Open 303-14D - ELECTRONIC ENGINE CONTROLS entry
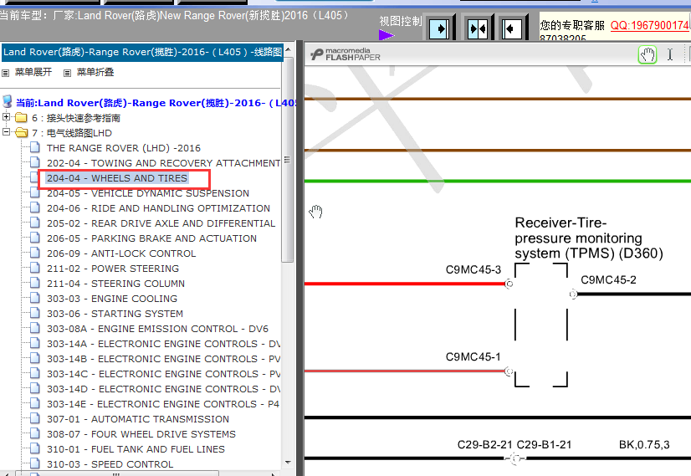Image resolution: width=691 pixels, height=476 pixels. [x=163, y=389]
